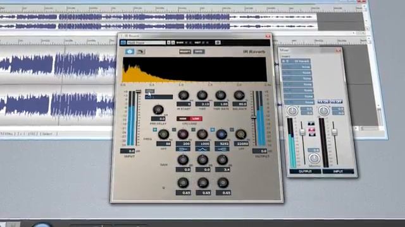Image resolution: width=405 pixels, height=227 pixels.
Task: Click the gain knob of the 200 Hz band
Action: coord(183,160)
